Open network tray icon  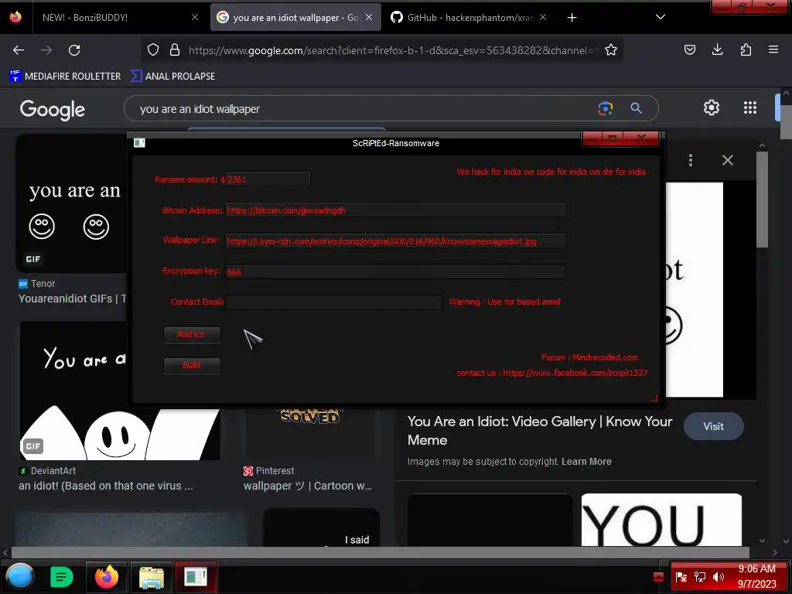pos(699,577)
